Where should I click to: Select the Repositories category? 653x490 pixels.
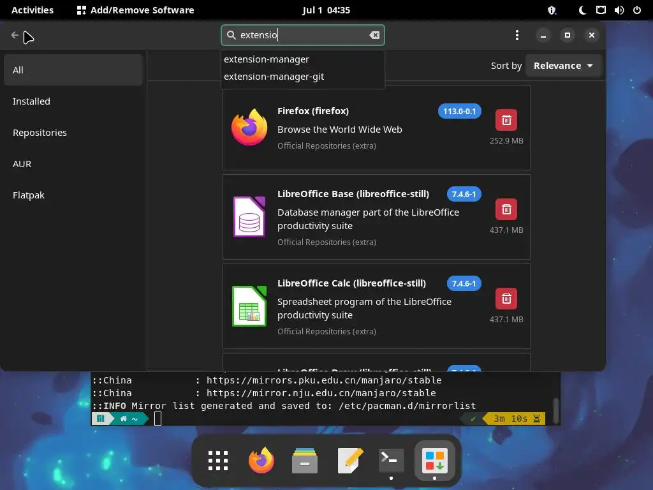[73, 133]
